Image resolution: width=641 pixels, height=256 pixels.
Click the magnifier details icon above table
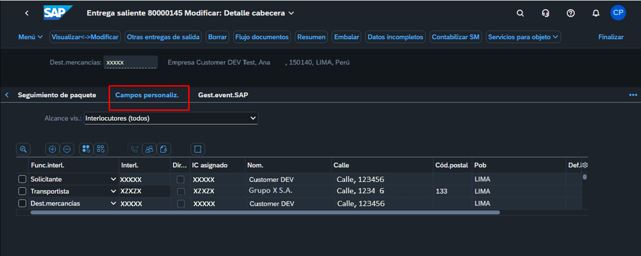coord(23,149)
